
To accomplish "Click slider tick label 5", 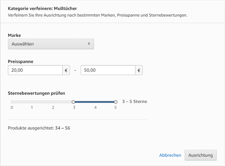I will tap(115, 107).
